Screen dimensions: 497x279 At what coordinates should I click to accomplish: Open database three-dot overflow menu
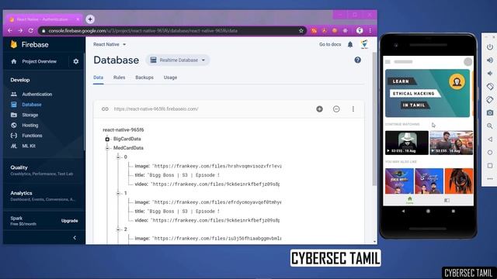[x=353, y=108]
